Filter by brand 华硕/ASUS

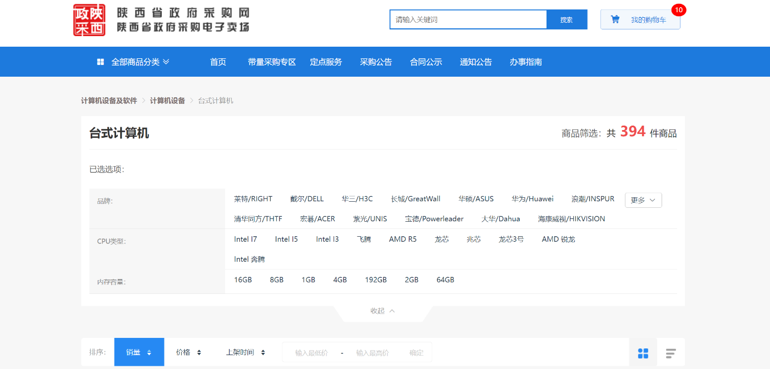pyautogui.click(x=476, y=199)
